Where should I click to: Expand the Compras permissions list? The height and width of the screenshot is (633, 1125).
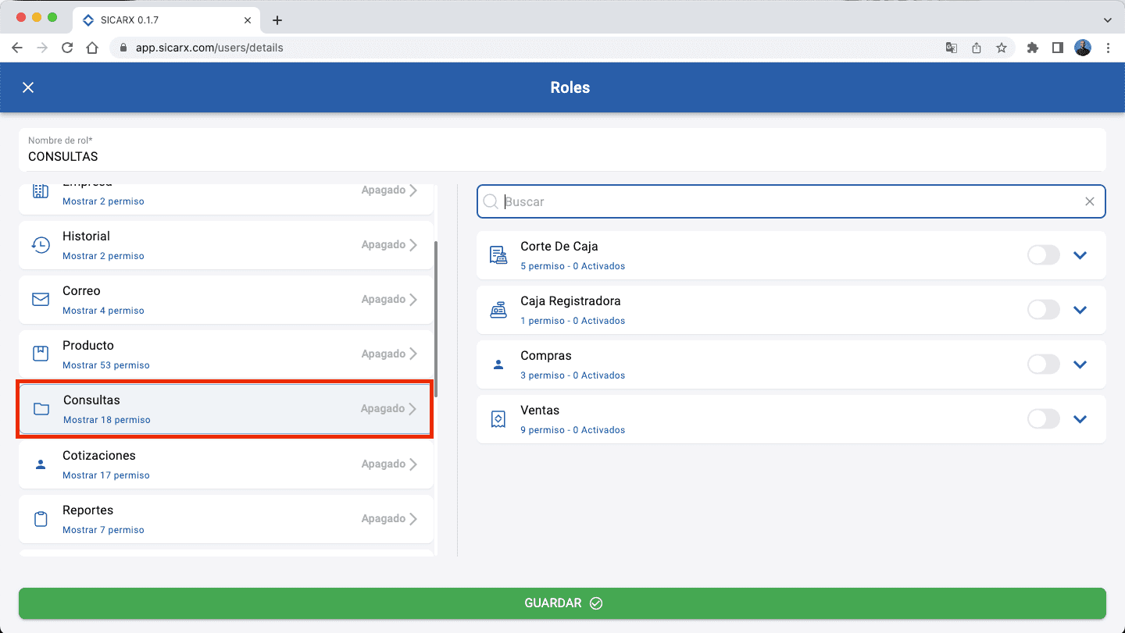[1080, 365]
